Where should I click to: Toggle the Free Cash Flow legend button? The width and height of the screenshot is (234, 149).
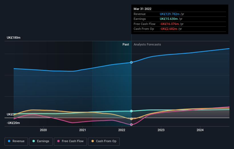[x=70, y=141]
